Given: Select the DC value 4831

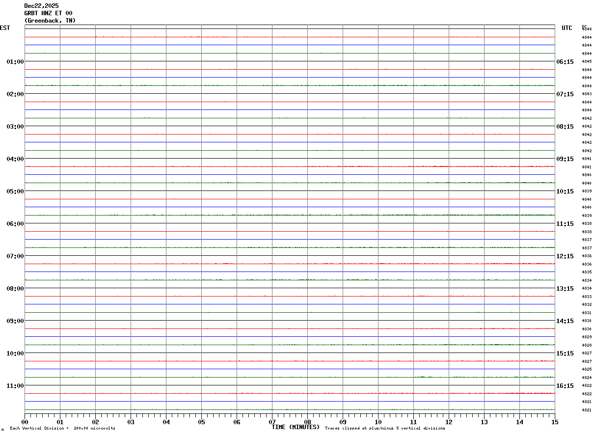Looking at the screenshot, I should point(587,313).
